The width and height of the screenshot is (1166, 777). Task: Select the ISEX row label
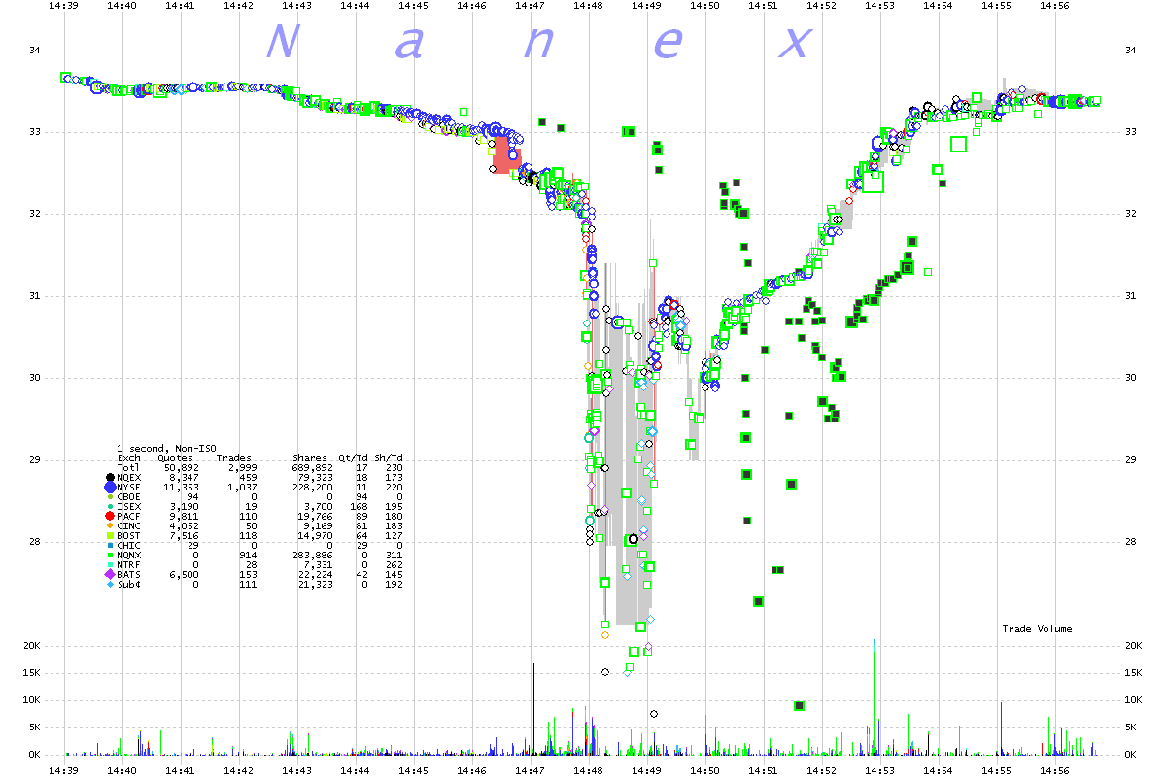(x=129, y=506)
